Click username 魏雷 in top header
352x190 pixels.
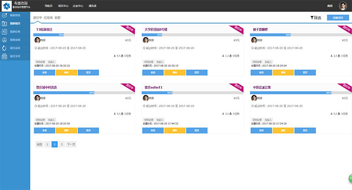(x=330, y=6)
